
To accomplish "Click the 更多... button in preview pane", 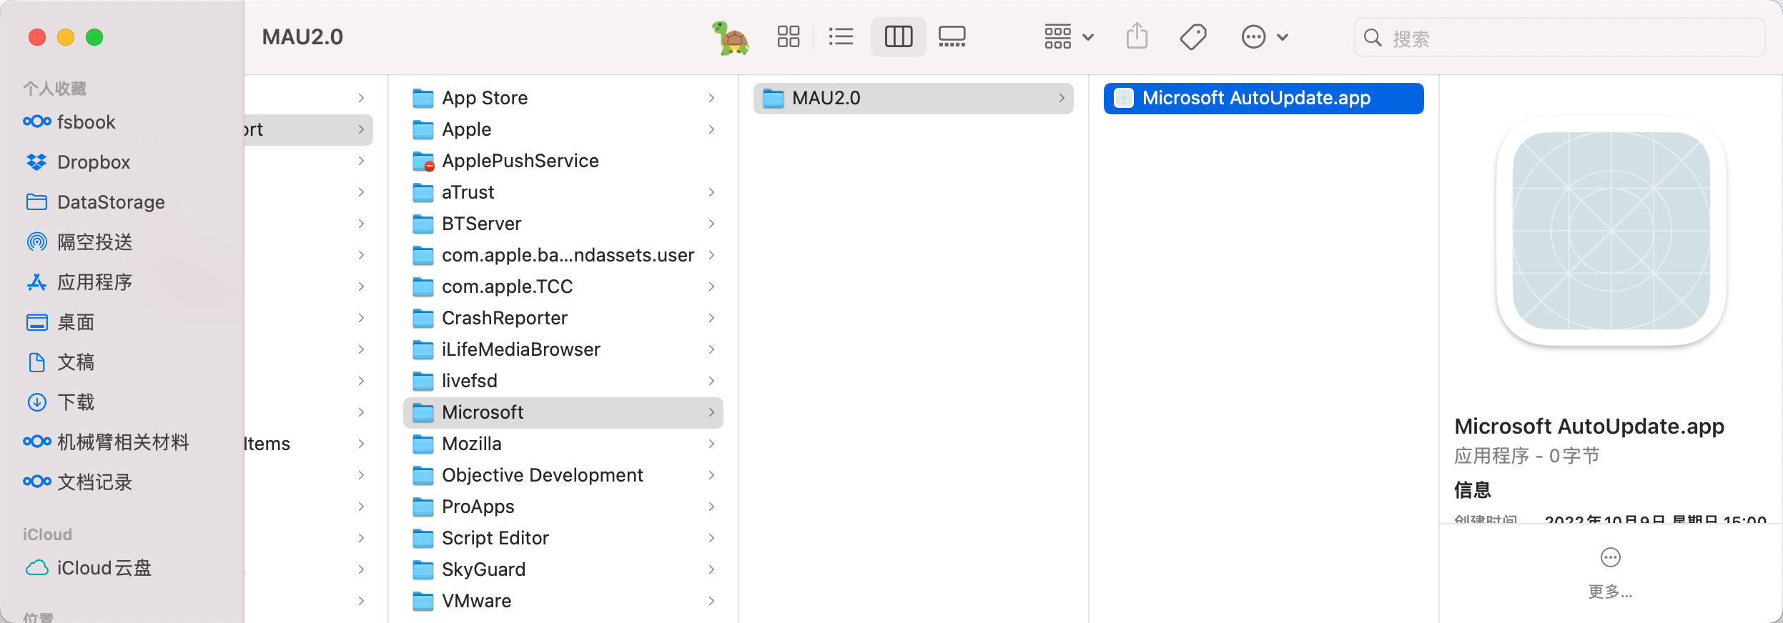I will [1610, 573].
